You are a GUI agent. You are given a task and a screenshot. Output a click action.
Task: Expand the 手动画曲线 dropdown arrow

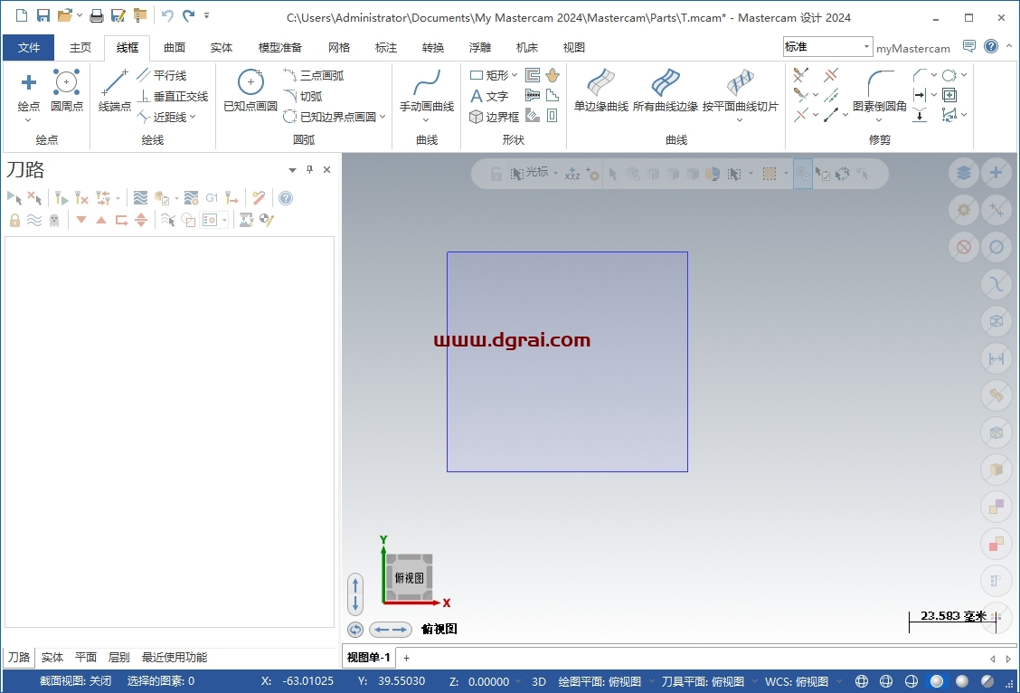click(x=426, y=119)
